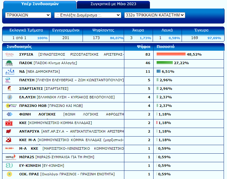Viewport: 227px width, 179px height.
Task: Click the Ψηφίσαντες percentage 86,07%
Action: (117, 38)
